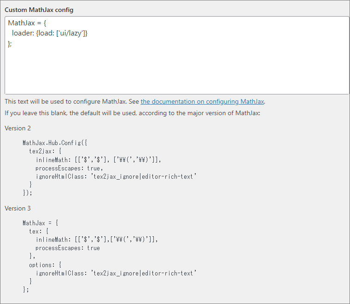Click the inlineMath line in Version 3 code

click(x=97, y=240)
